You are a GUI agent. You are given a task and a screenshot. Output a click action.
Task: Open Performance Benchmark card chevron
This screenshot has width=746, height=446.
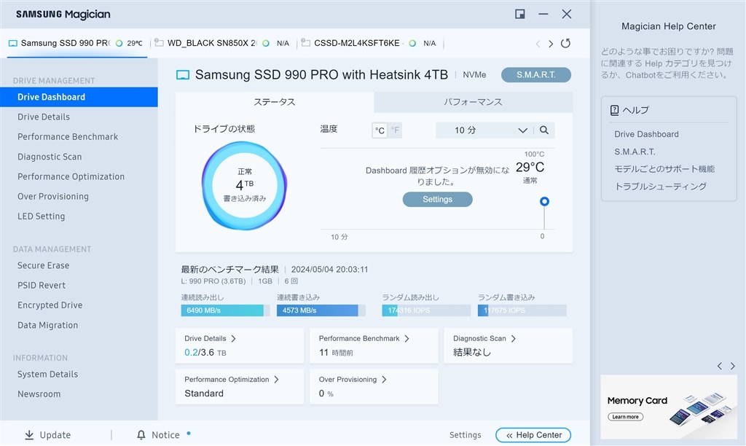pyautogui.click(x=407, y=338)
